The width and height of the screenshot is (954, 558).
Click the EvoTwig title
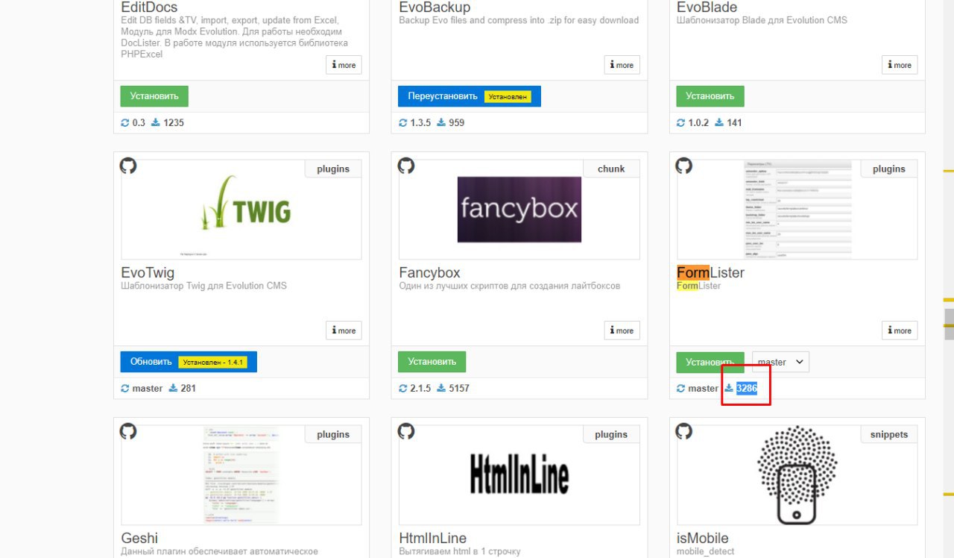148,272
